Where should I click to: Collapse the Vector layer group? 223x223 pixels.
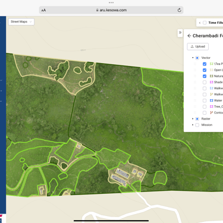pyautogui.click(x=193, y=58)
